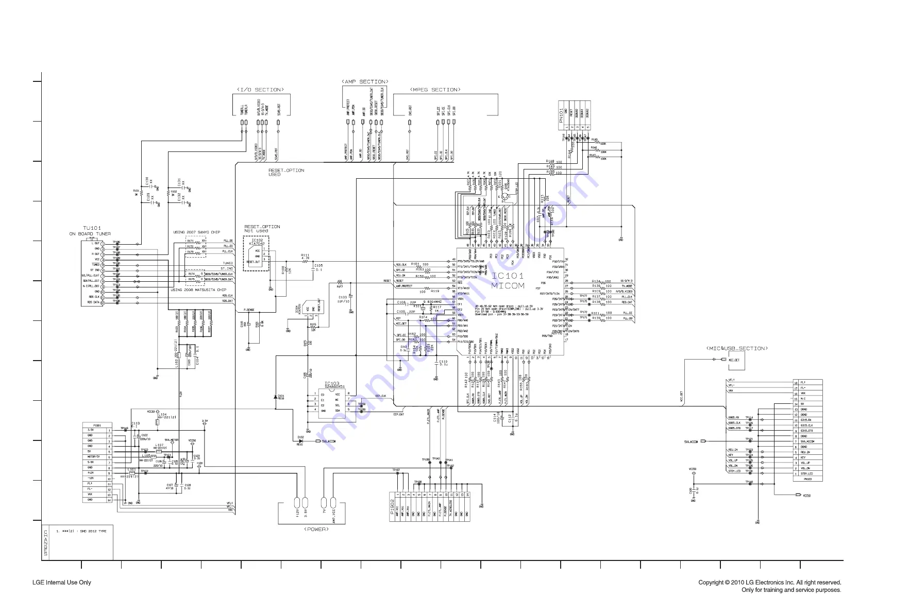The height and width of the screenshot is (613, 909).
Task: Click the LG Electronics copyright line
Action: [770, 583]
